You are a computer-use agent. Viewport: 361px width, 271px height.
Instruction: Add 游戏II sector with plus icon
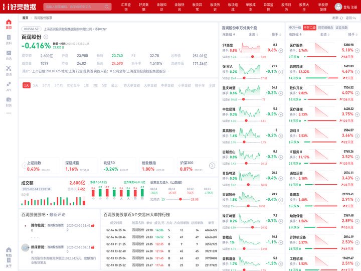click(357, 136)
